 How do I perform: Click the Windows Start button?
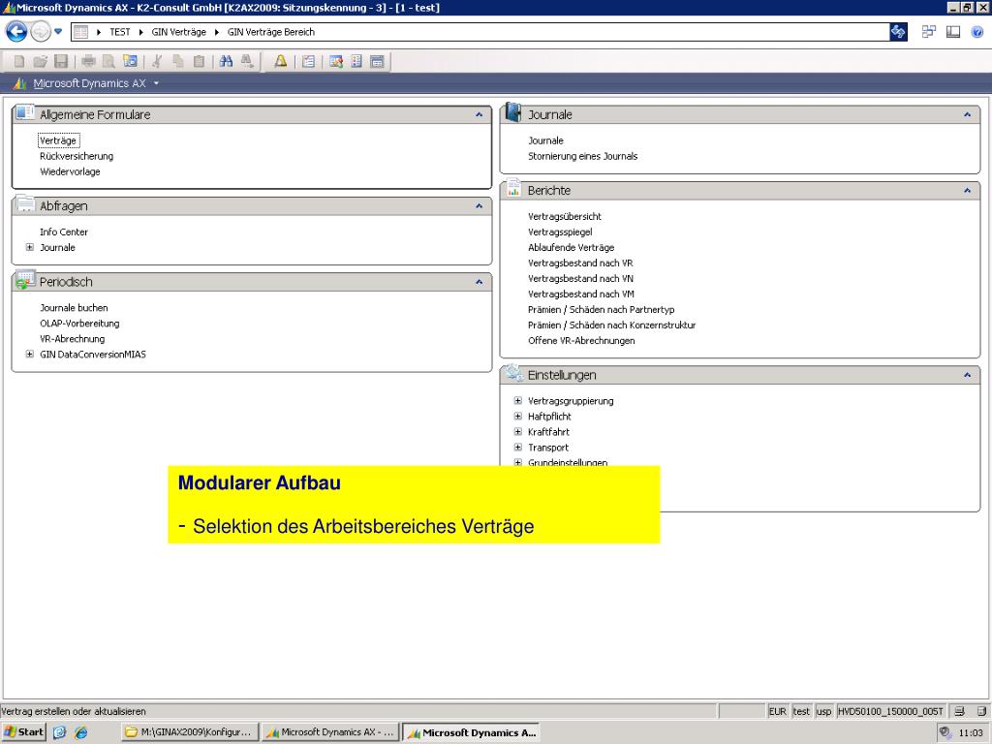24,732
